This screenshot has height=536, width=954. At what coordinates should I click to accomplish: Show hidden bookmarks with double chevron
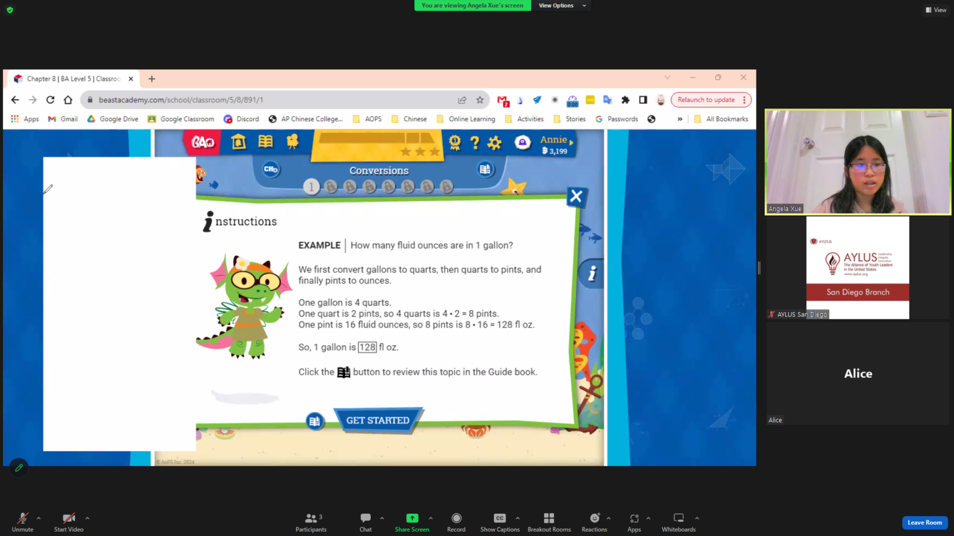679,119
